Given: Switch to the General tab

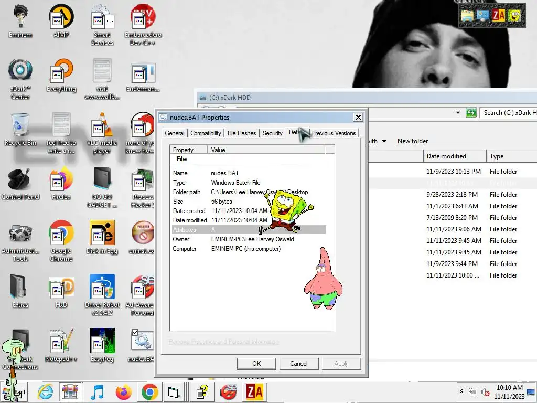Looking at the screenshot, I should [x=175, y=133].
